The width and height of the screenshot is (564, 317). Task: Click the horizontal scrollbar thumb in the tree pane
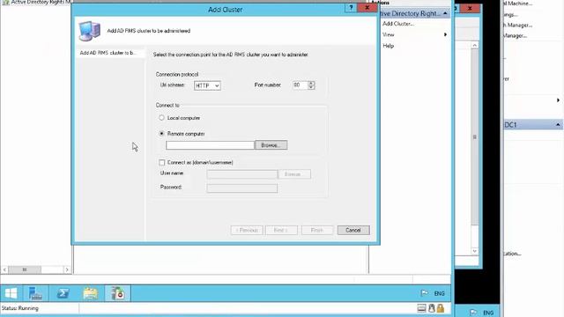click(25, 269)
